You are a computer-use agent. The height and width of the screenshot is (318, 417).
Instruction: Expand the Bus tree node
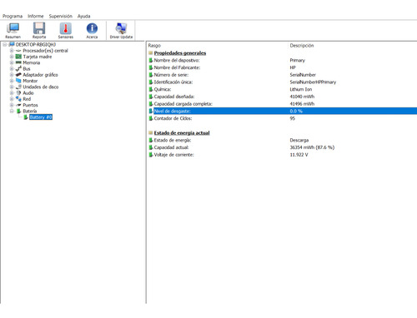[x=12, y=68]
